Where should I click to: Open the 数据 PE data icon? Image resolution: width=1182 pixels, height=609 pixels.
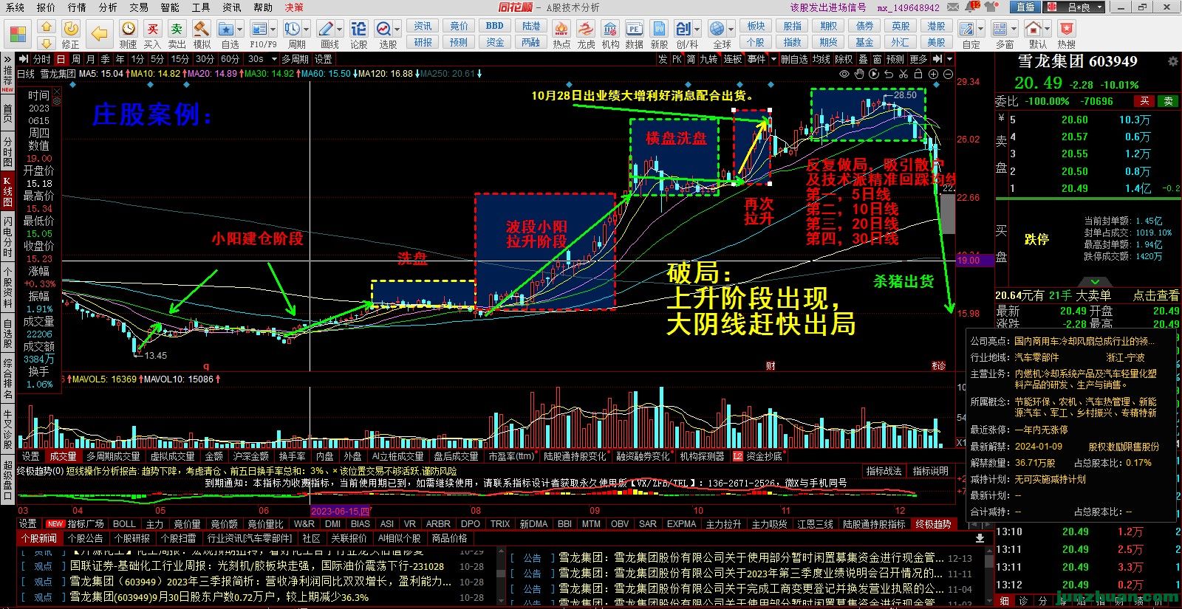634,29
